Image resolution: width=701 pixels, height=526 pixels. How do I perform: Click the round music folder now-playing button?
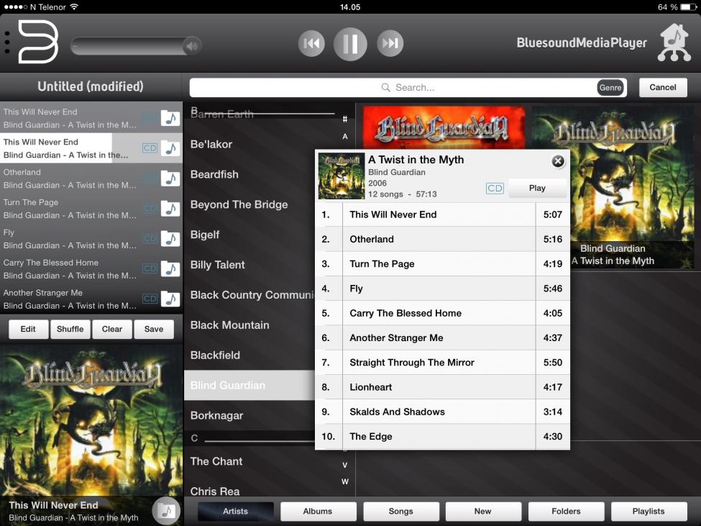(x=166, y=510)
